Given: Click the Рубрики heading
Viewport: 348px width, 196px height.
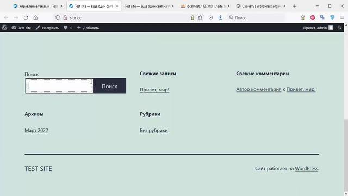Looking at the screenshot, I should point(150,114).
